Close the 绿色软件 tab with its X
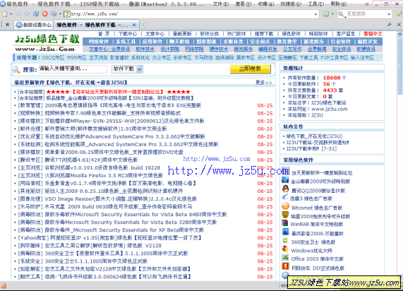This screenshot has width=403, height=291. (134, 25)
